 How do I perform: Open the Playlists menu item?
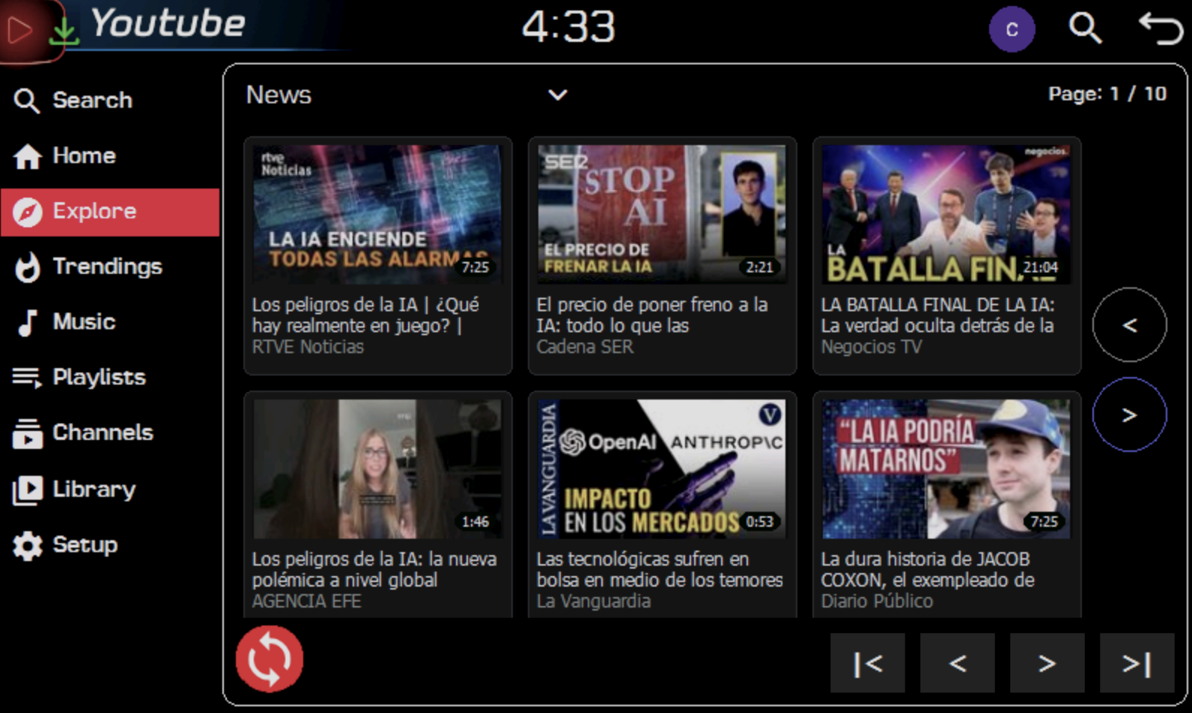click(110, 378)
